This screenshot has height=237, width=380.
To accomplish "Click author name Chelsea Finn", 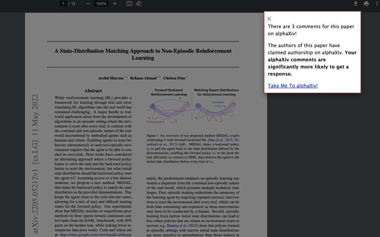I will (x=174, y=78).
